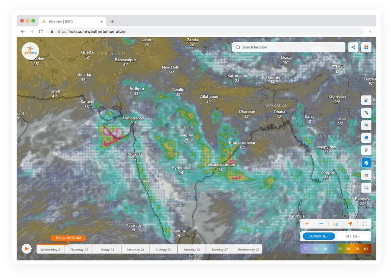Click inside the Search location field
The height and width of the screenshot is (278, 391).
point(289,47)
